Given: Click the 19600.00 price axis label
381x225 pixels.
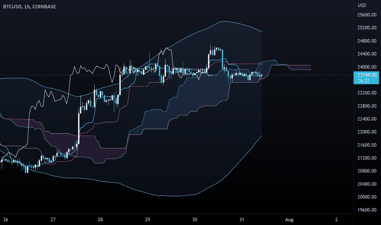Looking at the screenshot, I should (367, 210).
